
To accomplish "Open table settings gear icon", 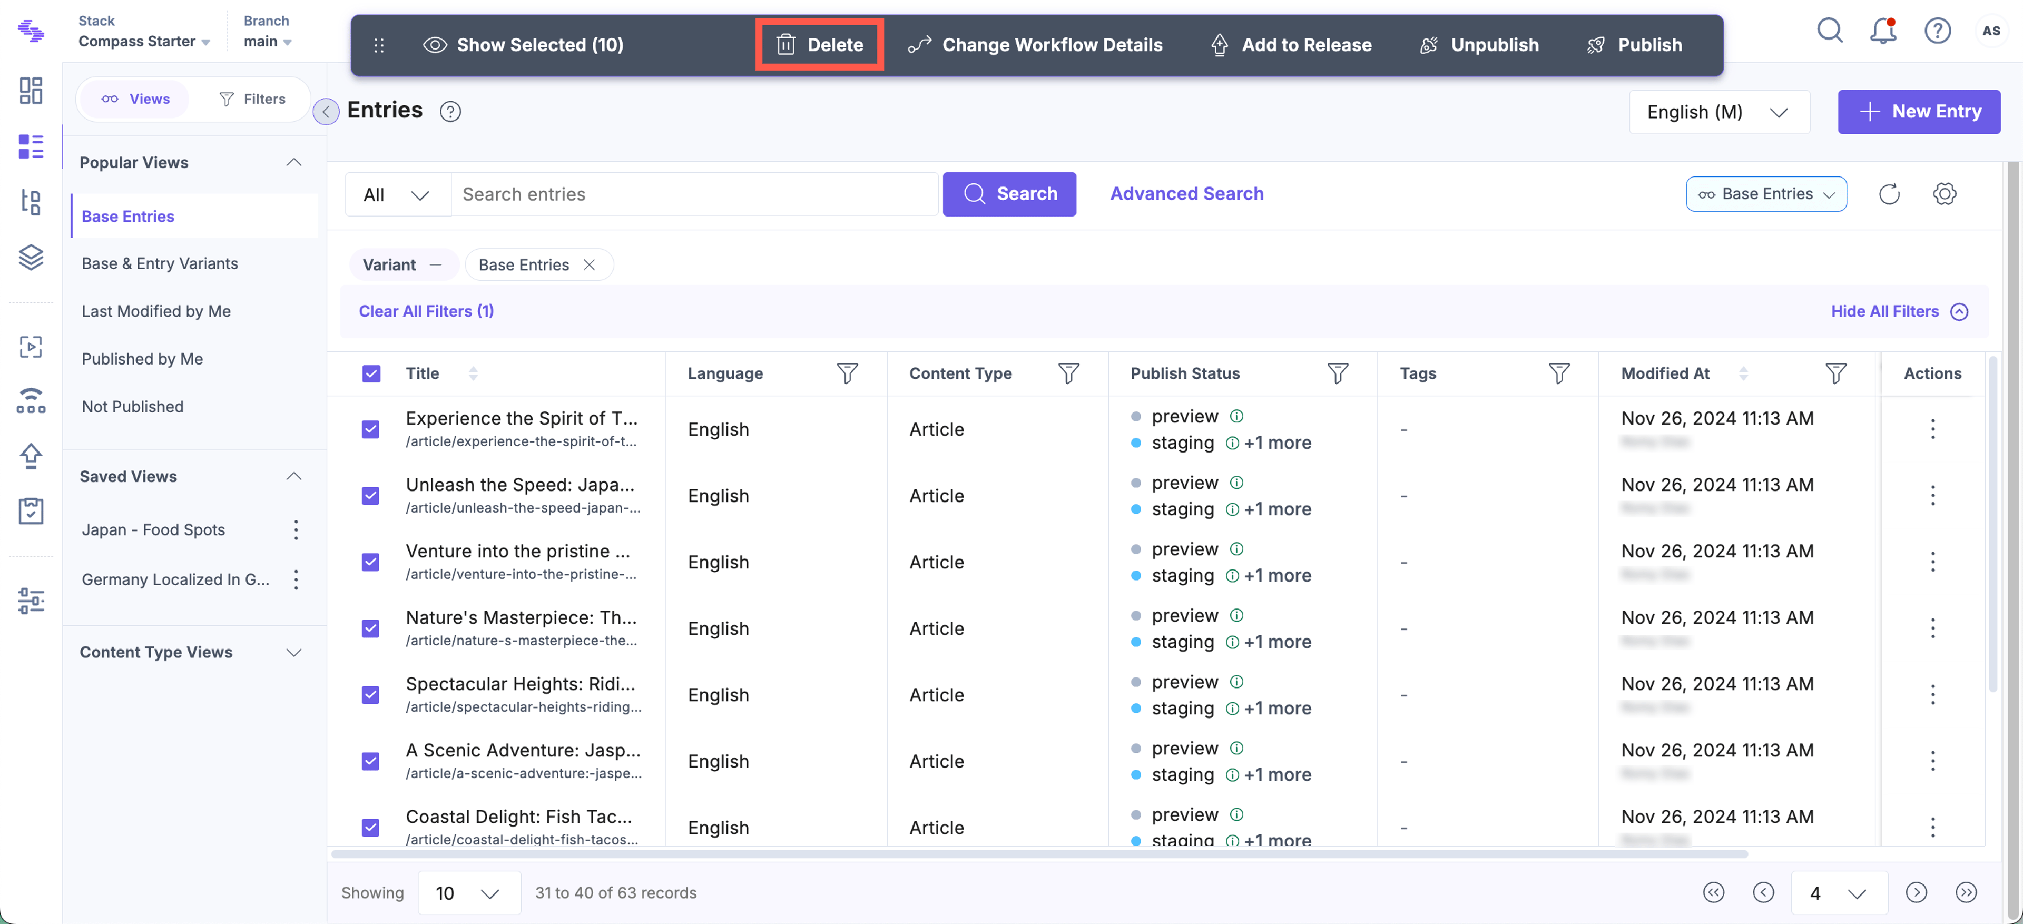I will pos(1943,194).
